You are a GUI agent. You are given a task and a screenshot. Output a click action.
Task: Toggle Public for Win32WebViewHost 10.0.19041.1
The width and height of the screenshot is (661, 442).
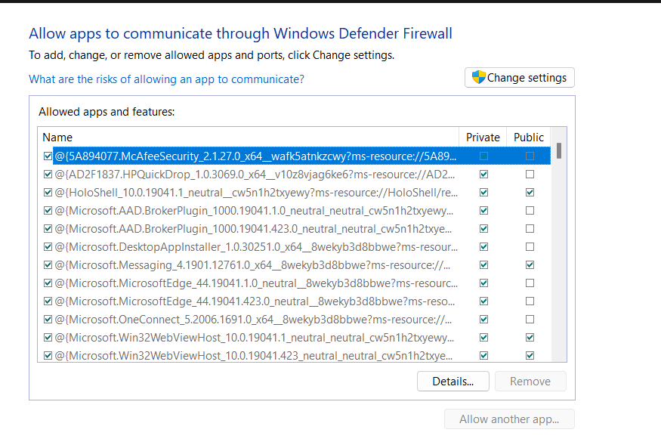[530, 338]
